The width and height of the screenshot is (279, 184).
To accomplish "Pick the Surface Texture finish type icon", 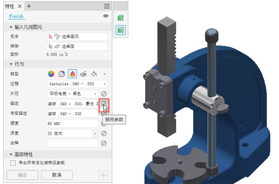I will [83, 74].
